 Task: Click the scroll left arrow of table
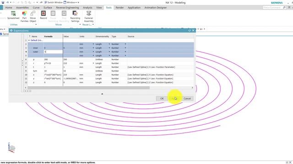click(x=26, y=87)
